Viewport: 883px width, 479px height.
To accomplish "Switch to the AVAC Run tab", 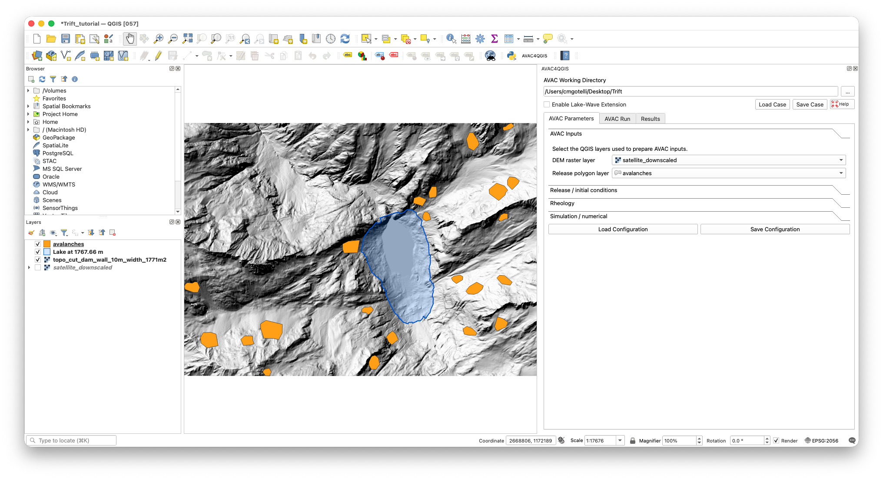I will [617, 119].
